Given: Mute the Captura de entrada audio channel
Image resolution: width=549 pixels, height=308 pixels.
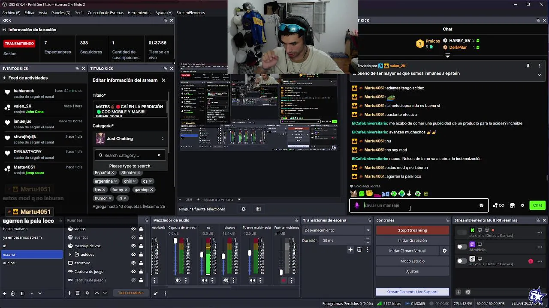Looking at the screenshot, I should tap(178, 281).
